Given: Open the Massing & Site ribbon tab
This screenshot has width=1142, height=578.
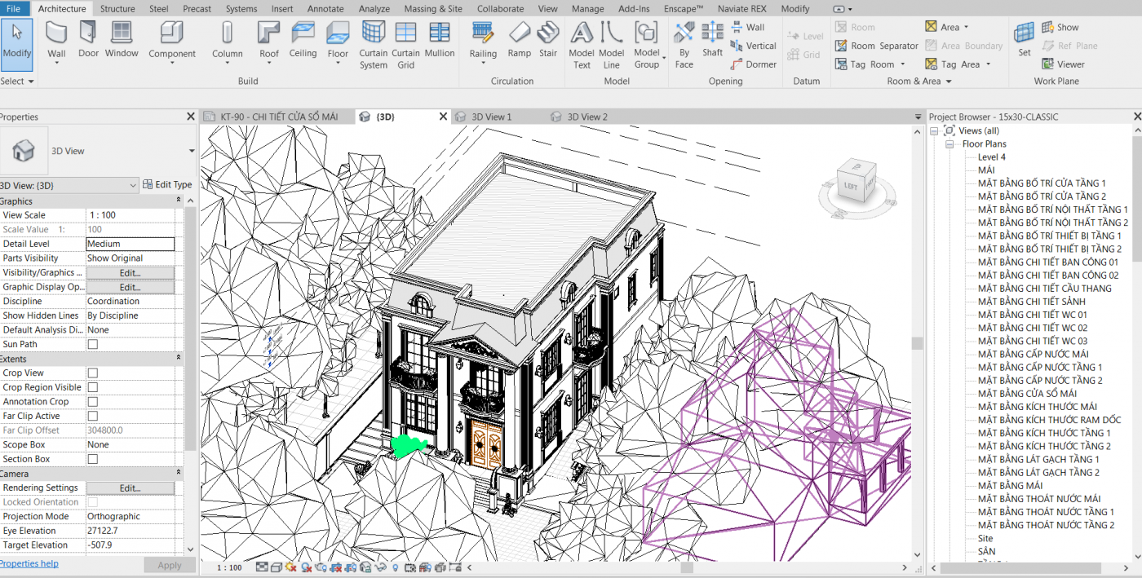Looking at the screenshot, I should [432, 9].
